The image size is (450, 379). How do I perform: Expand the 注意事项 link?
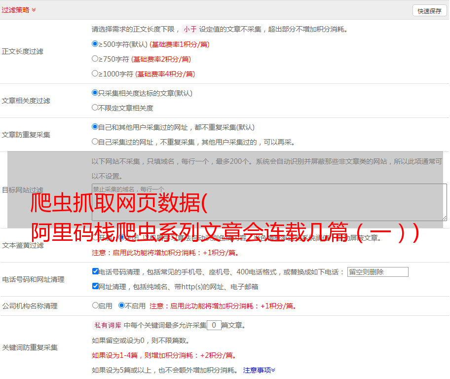(x=259, y=370)
